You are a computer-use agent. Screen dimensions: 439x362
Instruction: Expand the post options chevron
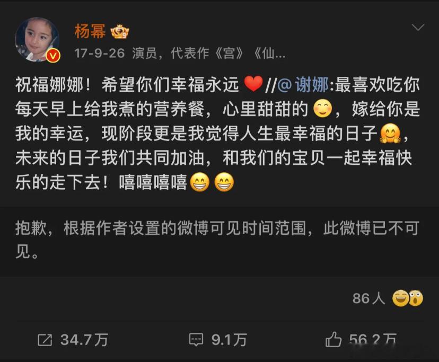coord(418,27)
